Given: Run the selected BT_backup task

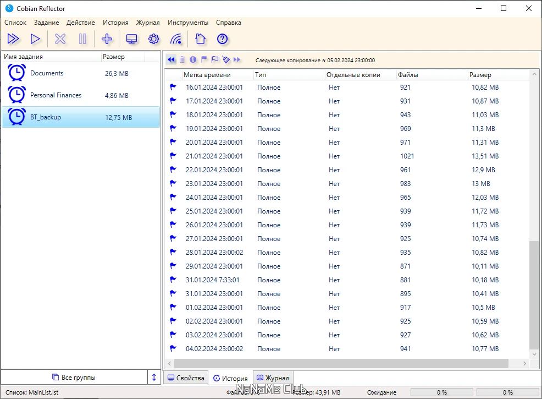Looking at the screenshot, I should point(36,39).
